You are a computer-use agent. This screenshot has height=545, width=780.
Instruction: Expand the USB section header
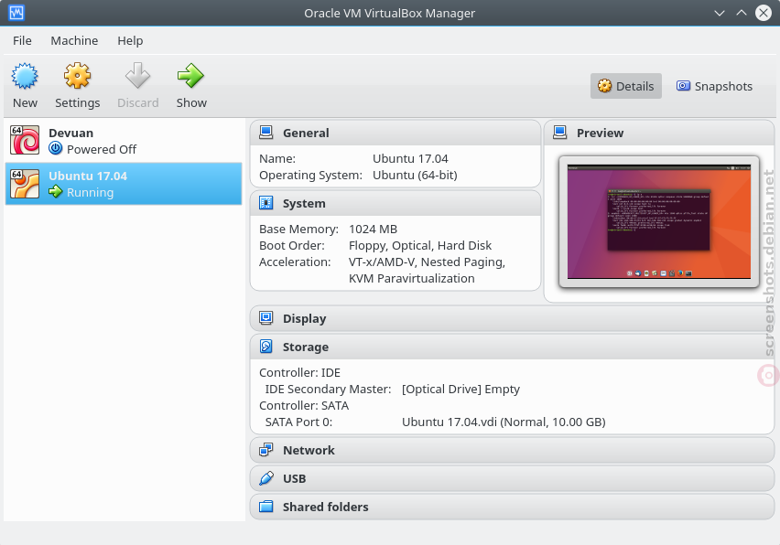(513, 478)
